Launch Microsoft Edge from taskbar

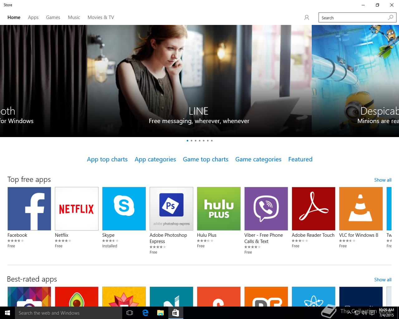point(145,313)
